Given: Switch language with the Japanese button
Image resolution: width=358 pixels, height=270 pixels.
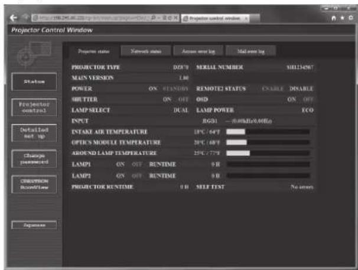Looking at the screenshot, I should [x=34, y=225].
